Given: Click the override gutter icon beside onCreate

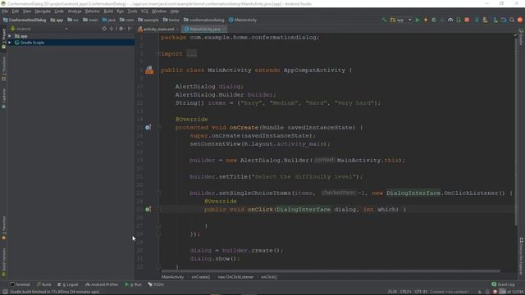Looking at the screenshot, I should [x=148, y=128].
